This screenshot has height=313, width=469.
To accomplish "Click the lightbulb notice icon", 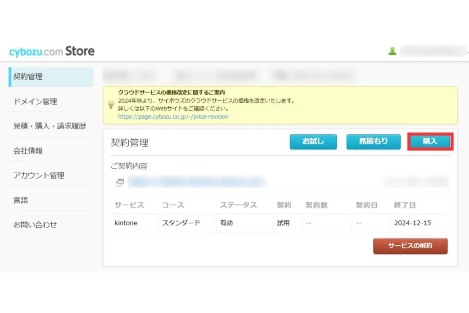I will point(111,104).
